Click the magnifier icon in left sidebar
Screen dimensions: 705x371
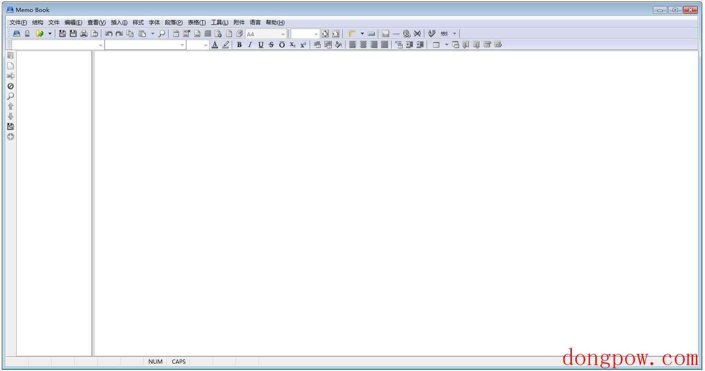tap(11, 96)
